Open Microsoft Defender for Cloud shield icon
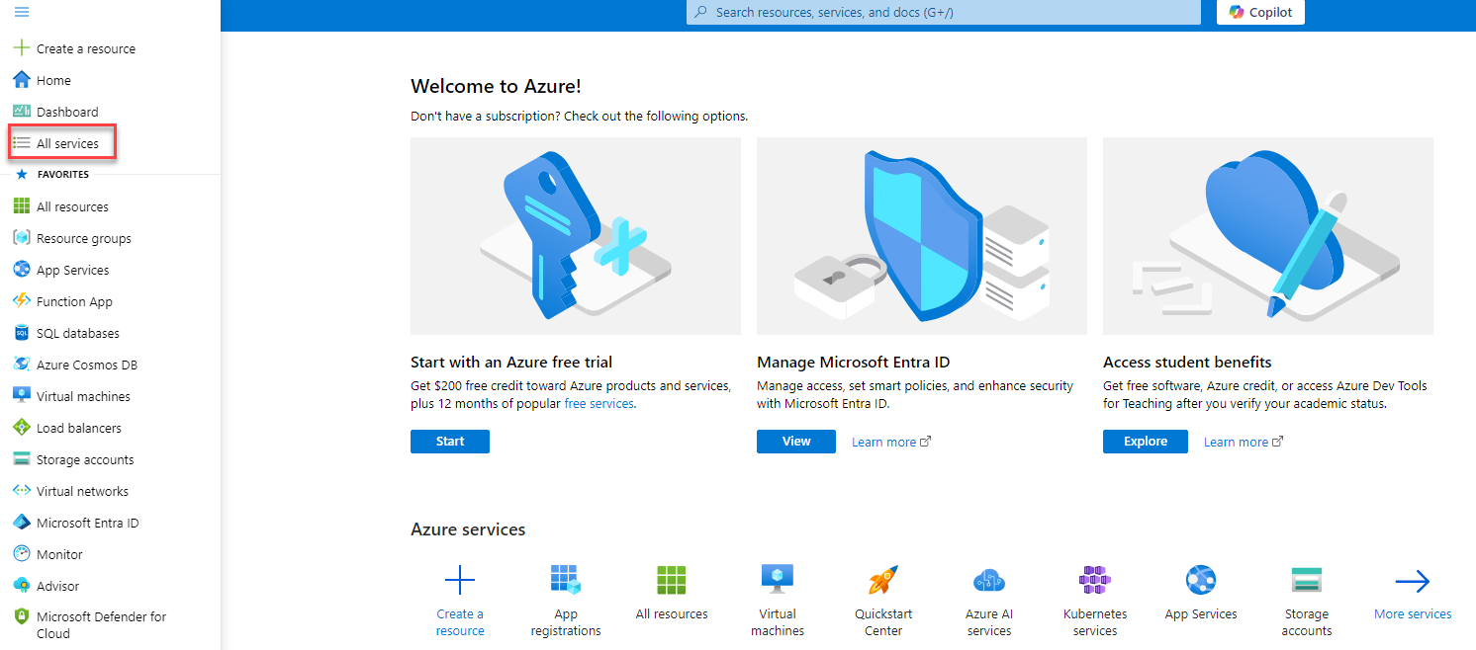The width and height of the screenshot is (1476, 650). (21, 616)
